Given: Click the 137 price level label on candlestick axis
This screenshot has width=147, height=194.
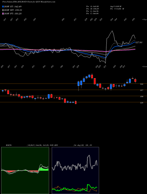Looking at the screenshot, I should (x=141, y=90).
